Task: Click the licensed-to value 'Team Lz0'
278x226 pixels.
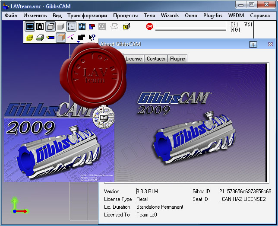Action: pos(147,215)
